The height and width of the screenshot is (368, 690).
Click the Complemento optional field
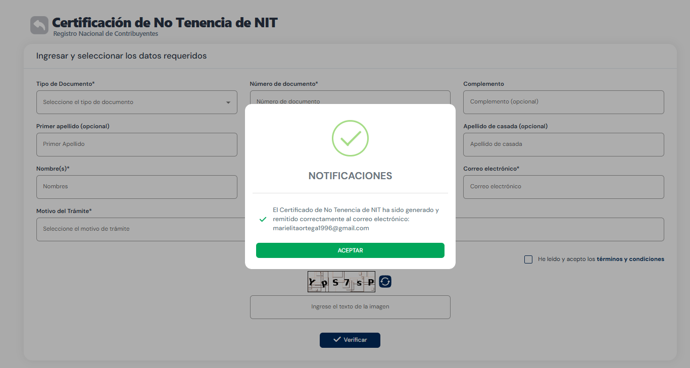coord(564,102)
